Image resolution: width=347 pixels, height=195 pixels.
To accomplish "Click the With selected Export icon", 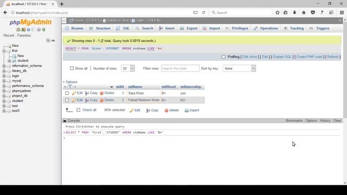I will tap(187, 110).
